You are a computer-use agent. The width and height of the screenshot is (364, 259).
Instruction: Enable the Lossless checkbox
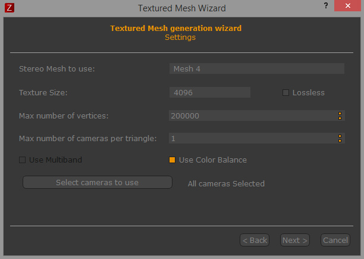pyautogui.click(x=285, y=93)
